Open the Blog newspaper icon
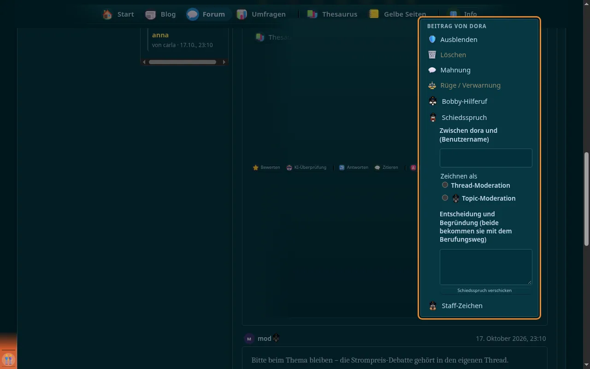590x369 pixels. point(151,14)
